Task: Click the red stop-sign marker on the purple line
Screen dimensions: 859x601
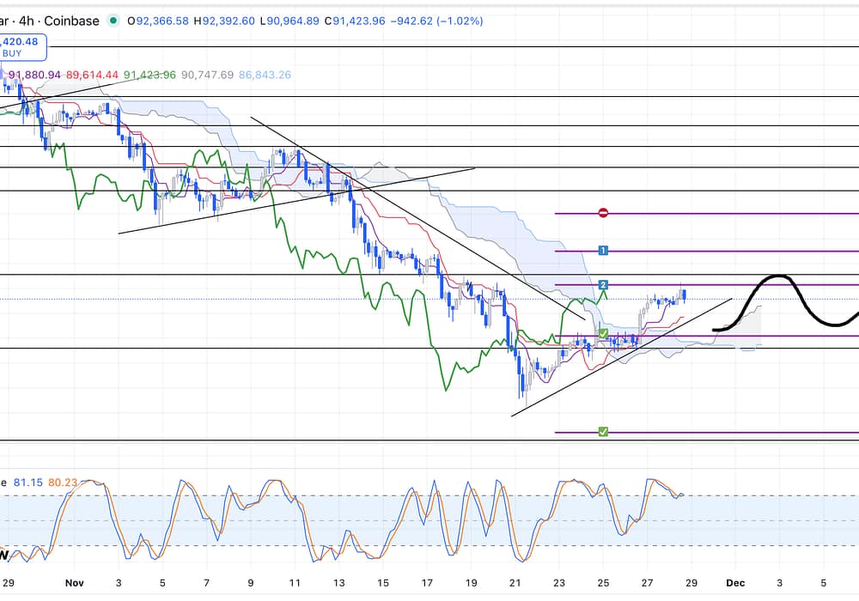Action: pyautogui.click(x=603, y=213)
